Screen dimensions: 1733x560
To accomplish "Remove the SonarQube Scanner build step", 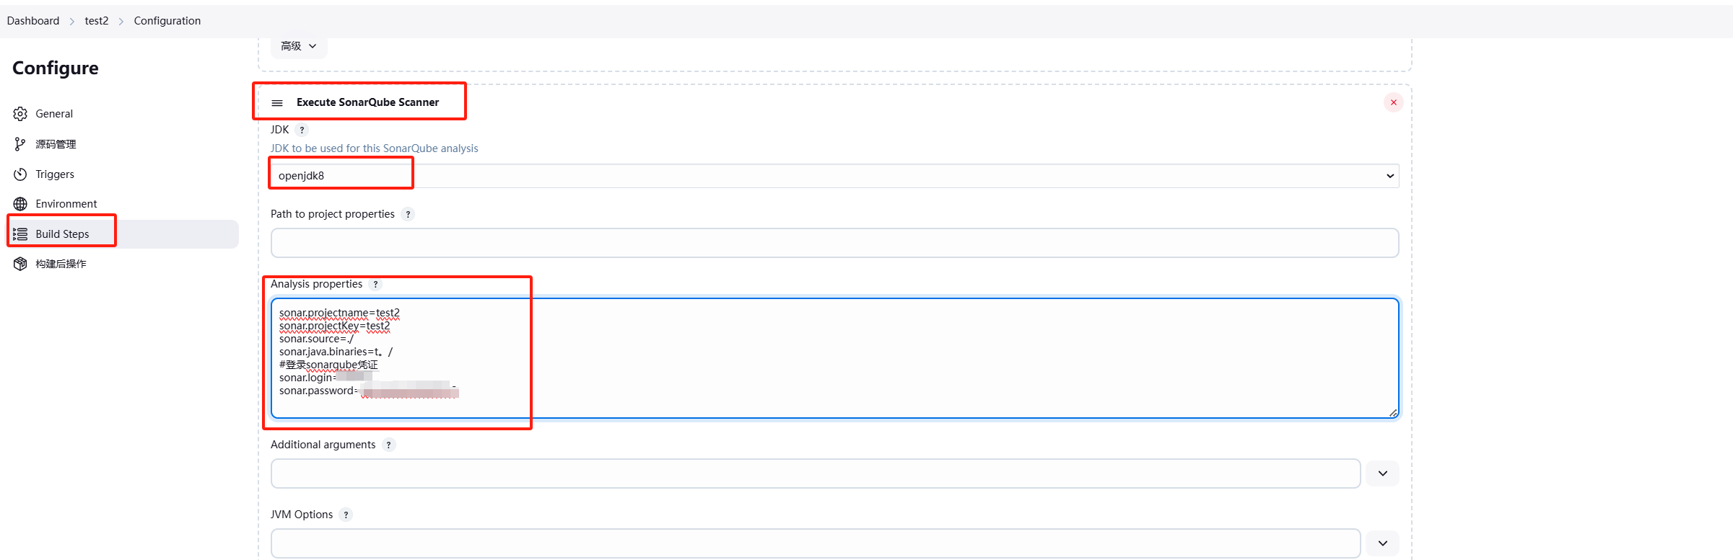I will coord(1393,102).
